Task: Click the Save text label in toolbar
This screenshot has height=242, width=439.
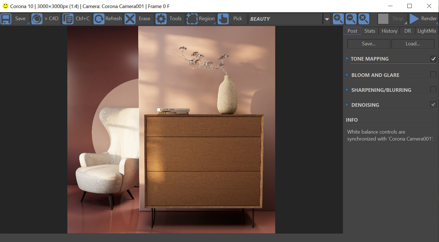Action: [20, 19]
